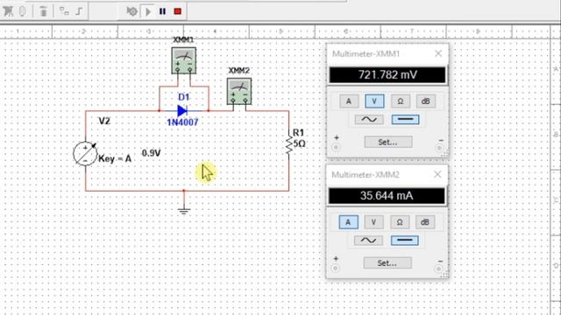
Task: Select the D1 diode symbol
Action: coord(182,111)
